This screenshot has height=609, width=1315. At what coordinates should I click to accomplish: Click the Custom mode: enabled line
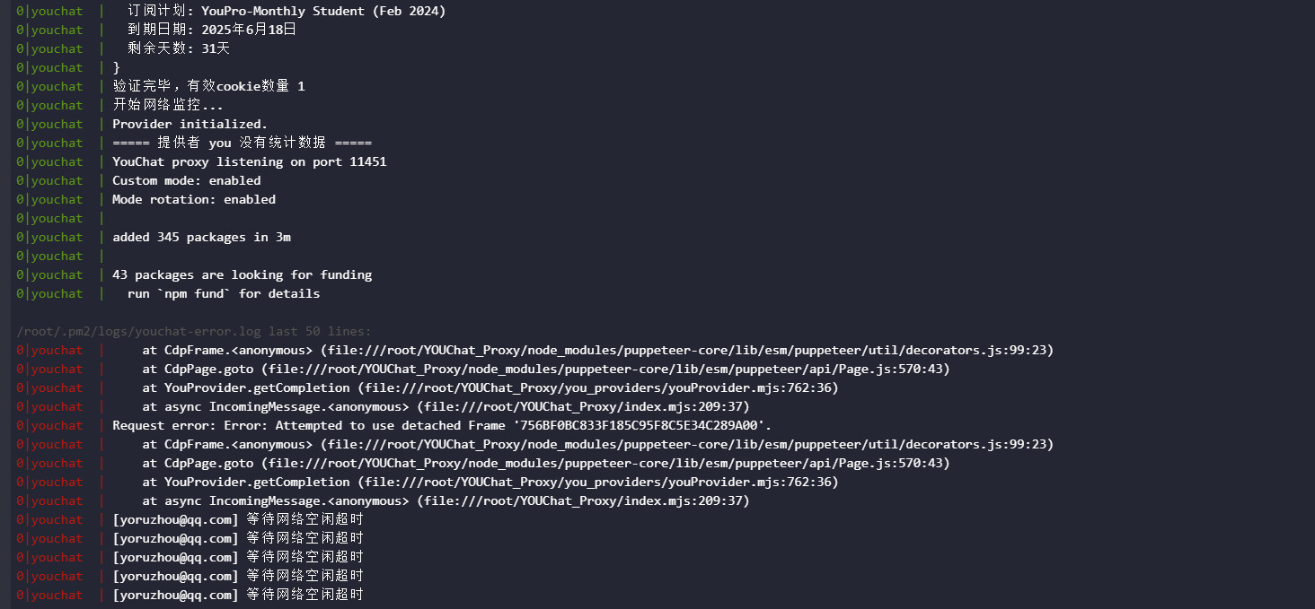[x=186, y=180]
